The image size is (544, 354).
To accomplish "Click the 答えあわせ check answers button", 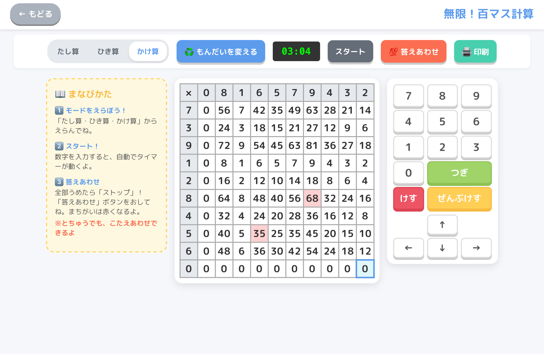I will click(413, 52).
